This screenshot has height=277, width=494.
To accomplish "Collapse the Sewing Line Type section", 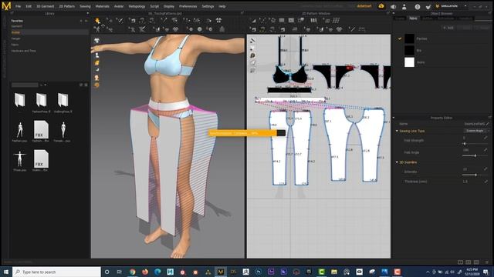I will (x=397, y=131).
